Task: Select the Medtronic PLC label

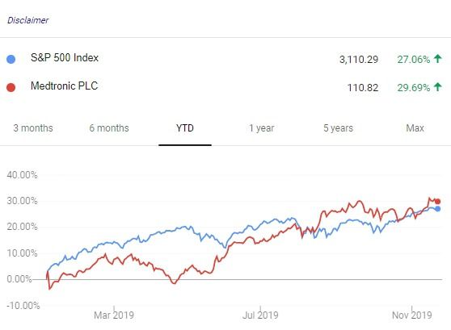Action: (64, 86)
